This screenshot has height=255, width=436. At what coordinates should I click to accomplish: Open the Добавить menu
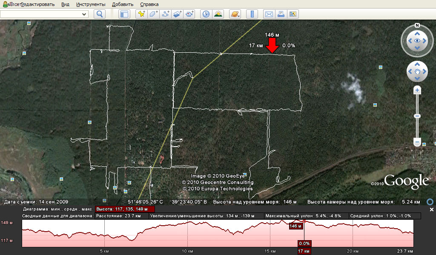[x=123, y=4]
